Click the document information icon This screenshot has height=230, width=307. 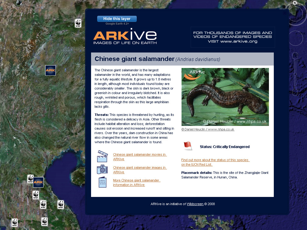tap(102, 182)
